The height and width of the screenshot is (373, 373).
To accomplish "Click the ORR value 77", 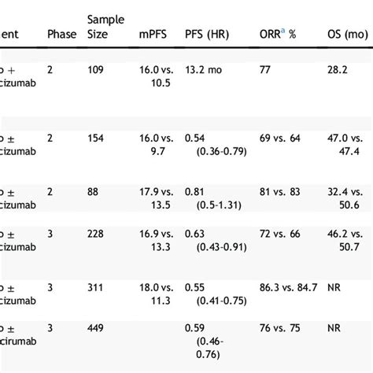I will (x=265, y=70).
